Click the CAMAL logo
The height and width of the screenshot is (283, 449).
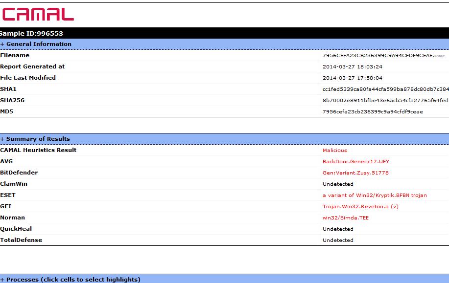(38, 14)
